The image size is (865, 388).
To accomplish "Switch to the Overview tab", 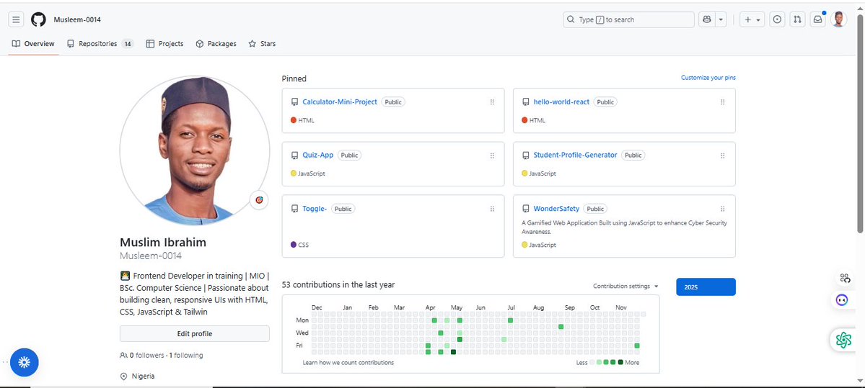I will tap(33, 43).
